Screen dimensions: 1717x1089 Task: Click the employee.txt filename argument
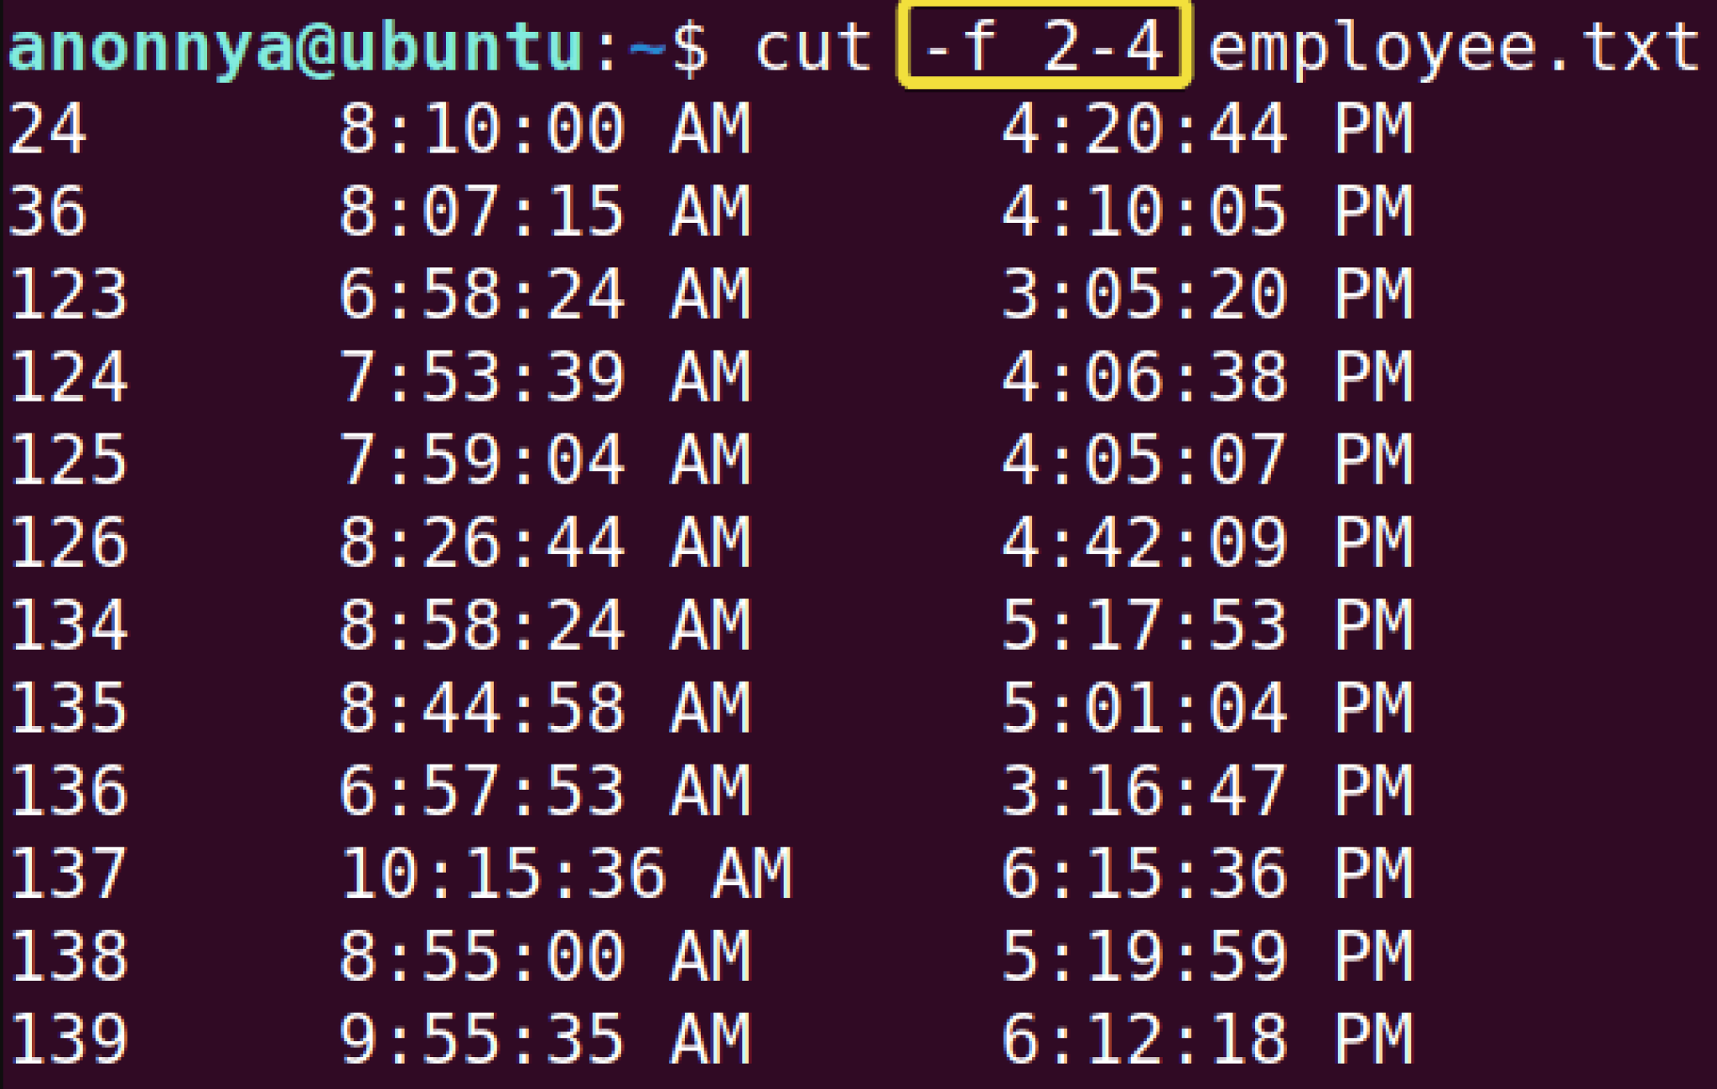(x=1453, y=47)
